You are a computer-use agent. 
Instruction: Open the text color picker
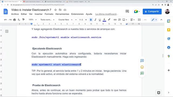click(104, 20)
